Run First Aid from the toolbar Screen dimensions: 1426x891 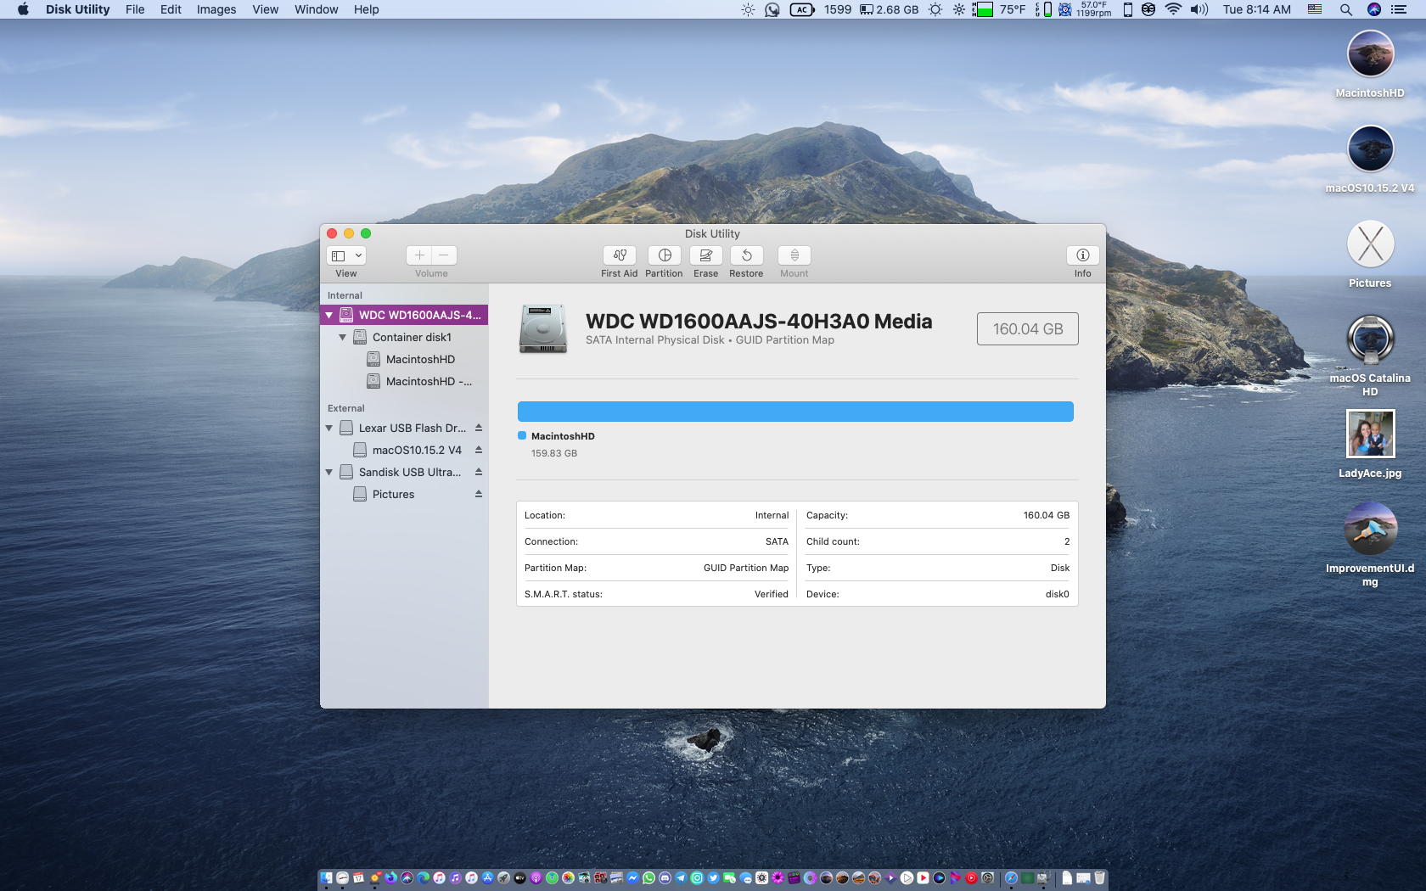(x=620, y=255)
